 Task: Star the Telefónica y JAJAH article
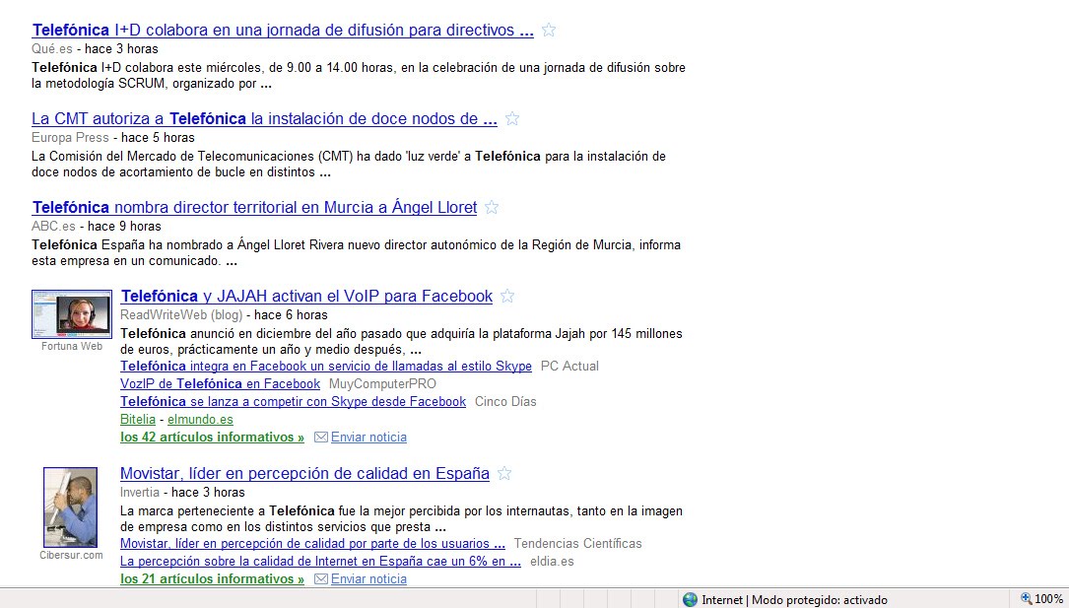pyautogui.click(x=507, y=296)
